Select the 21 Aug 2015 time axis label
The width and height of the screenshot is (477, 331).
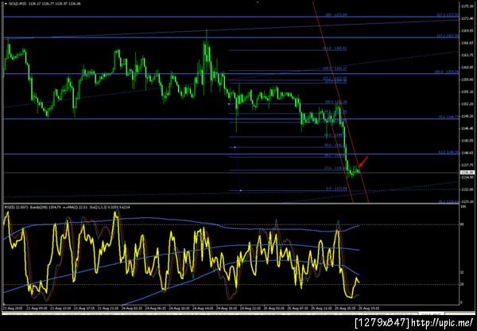coord(12,308)
